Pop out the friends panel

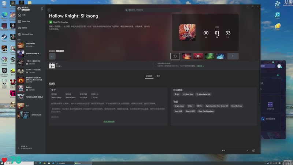pos(253,151)
